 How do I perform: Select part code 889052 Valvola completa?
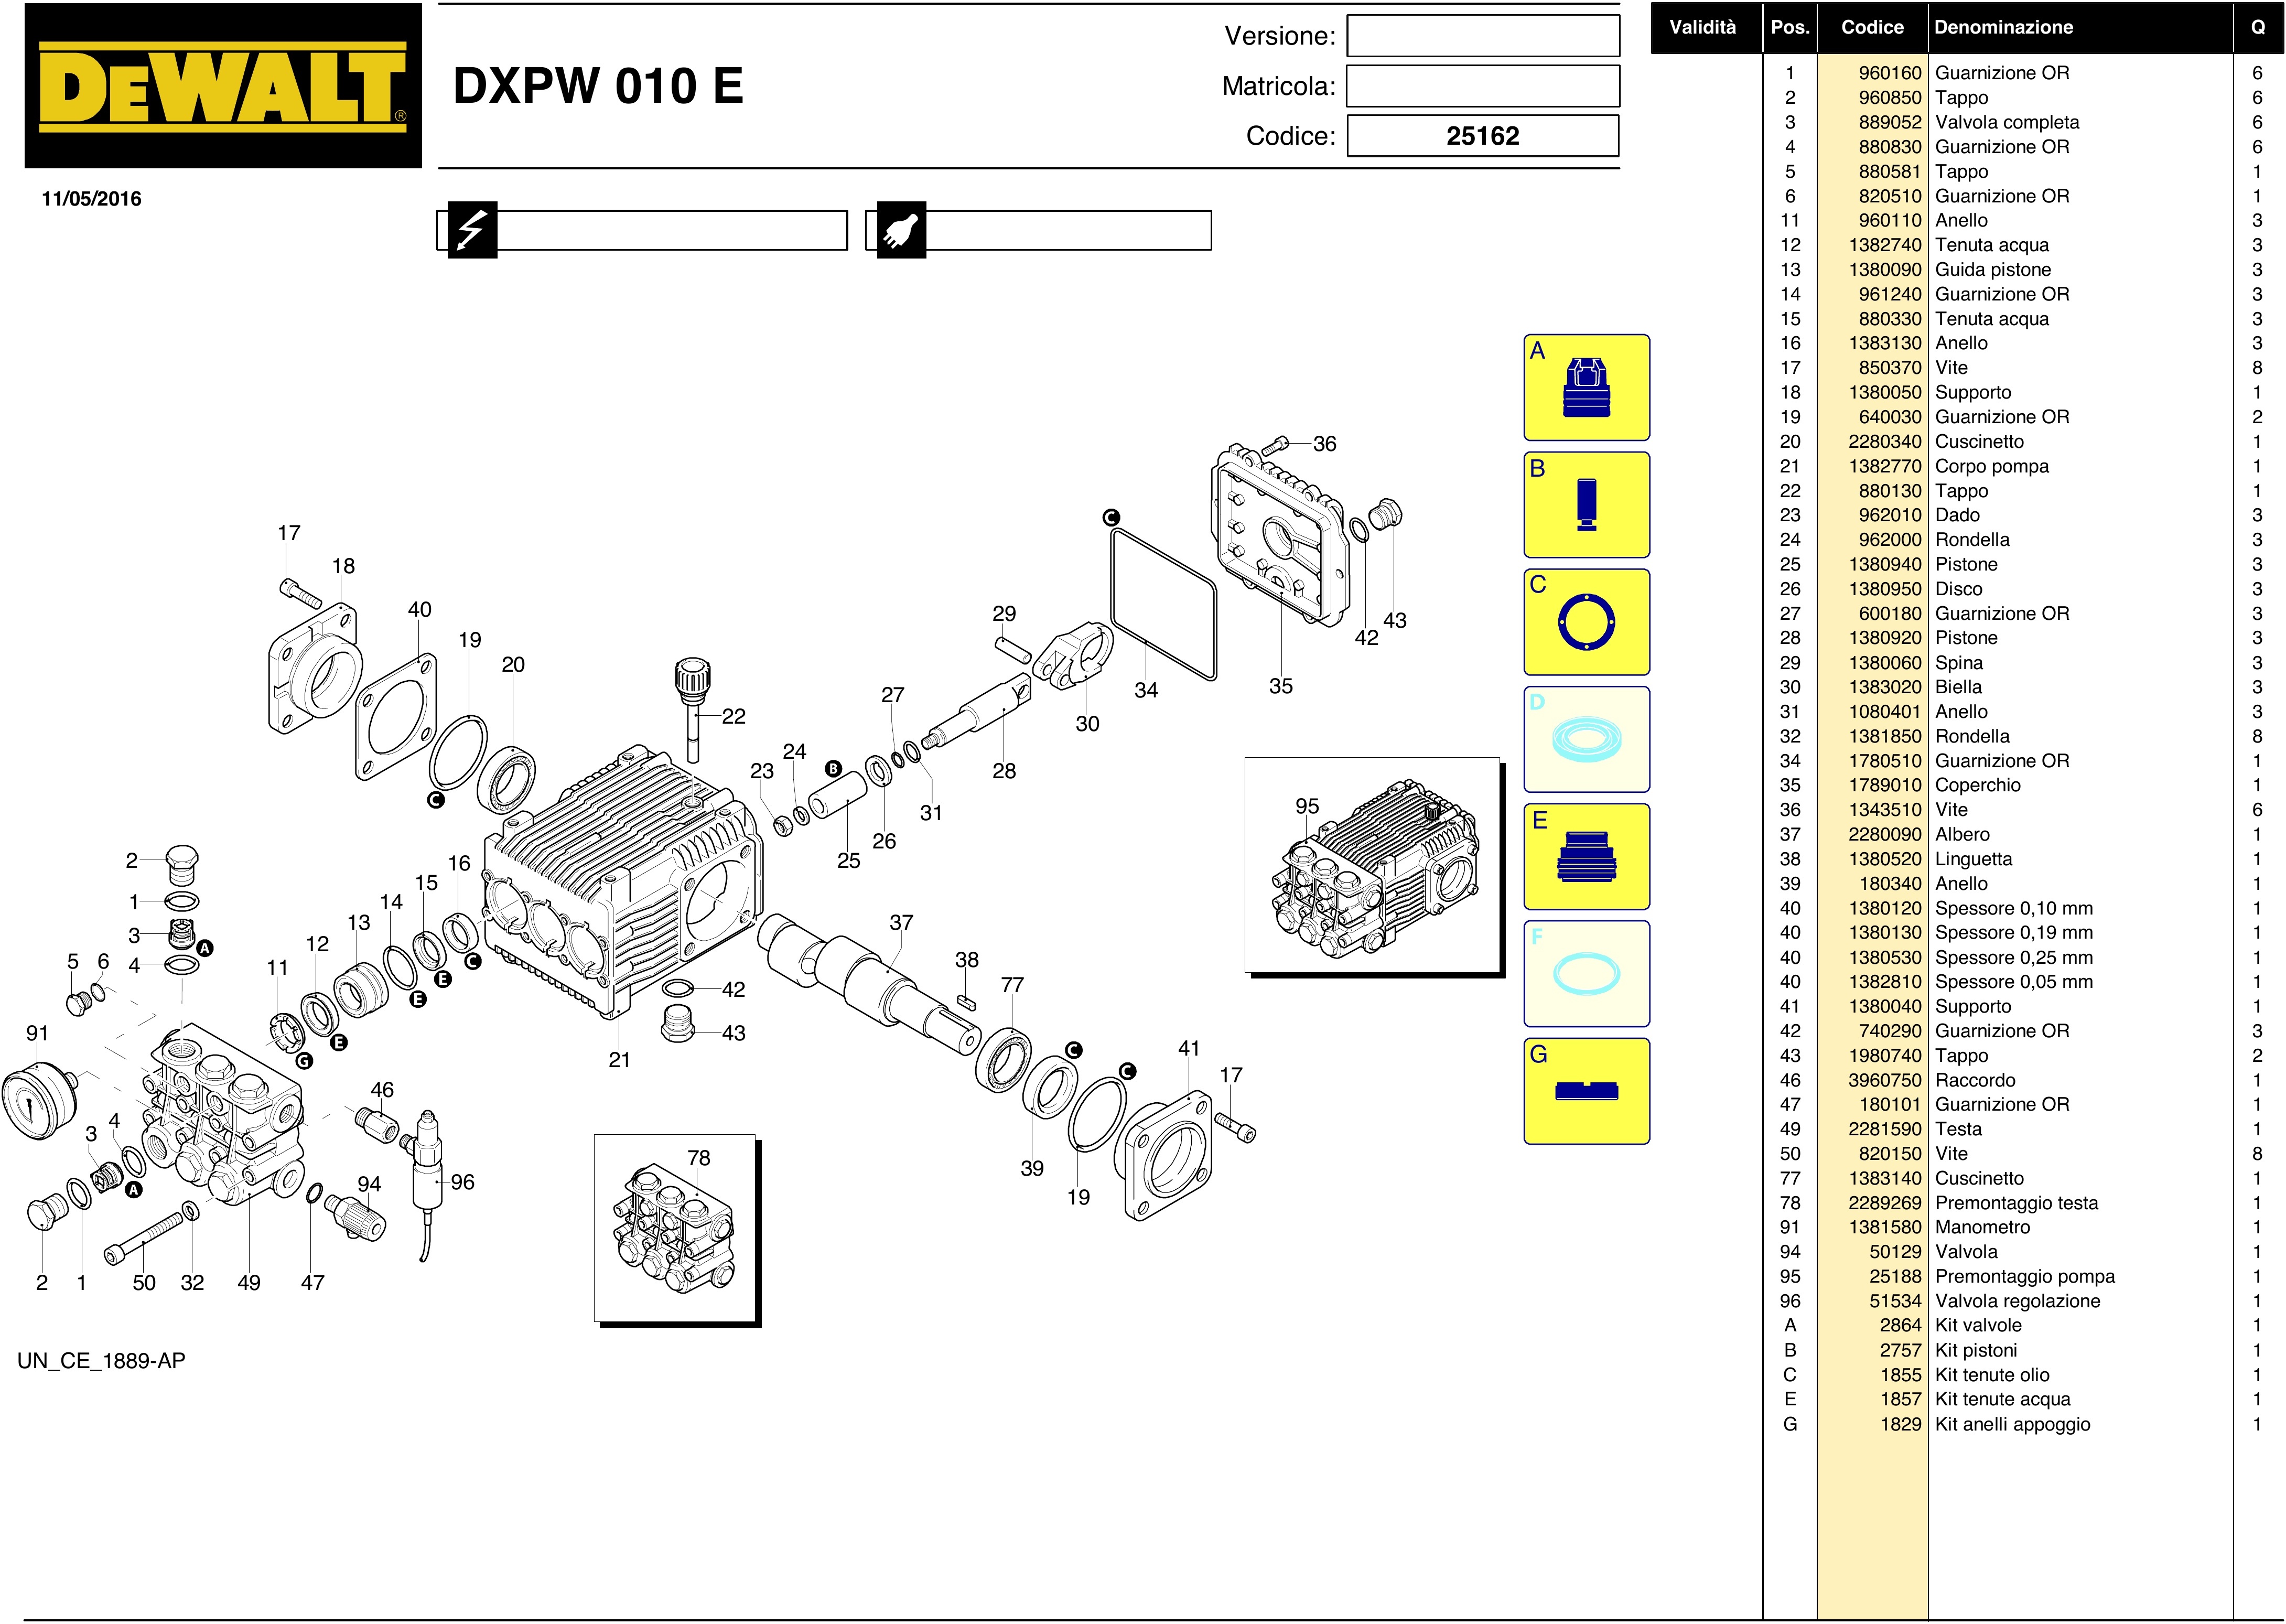click(1890, 122)
